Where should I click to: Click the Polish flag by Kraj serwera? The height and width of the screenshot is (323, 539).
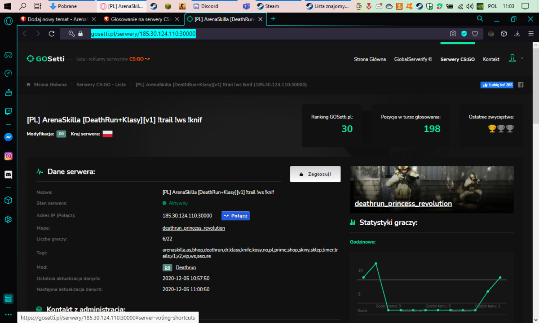coord(107,134)
